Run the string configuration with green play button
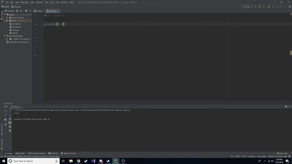 (255, 6)
